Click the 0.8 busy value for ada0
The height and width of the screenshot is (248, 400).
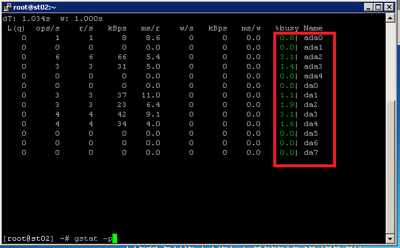(287, 38)
